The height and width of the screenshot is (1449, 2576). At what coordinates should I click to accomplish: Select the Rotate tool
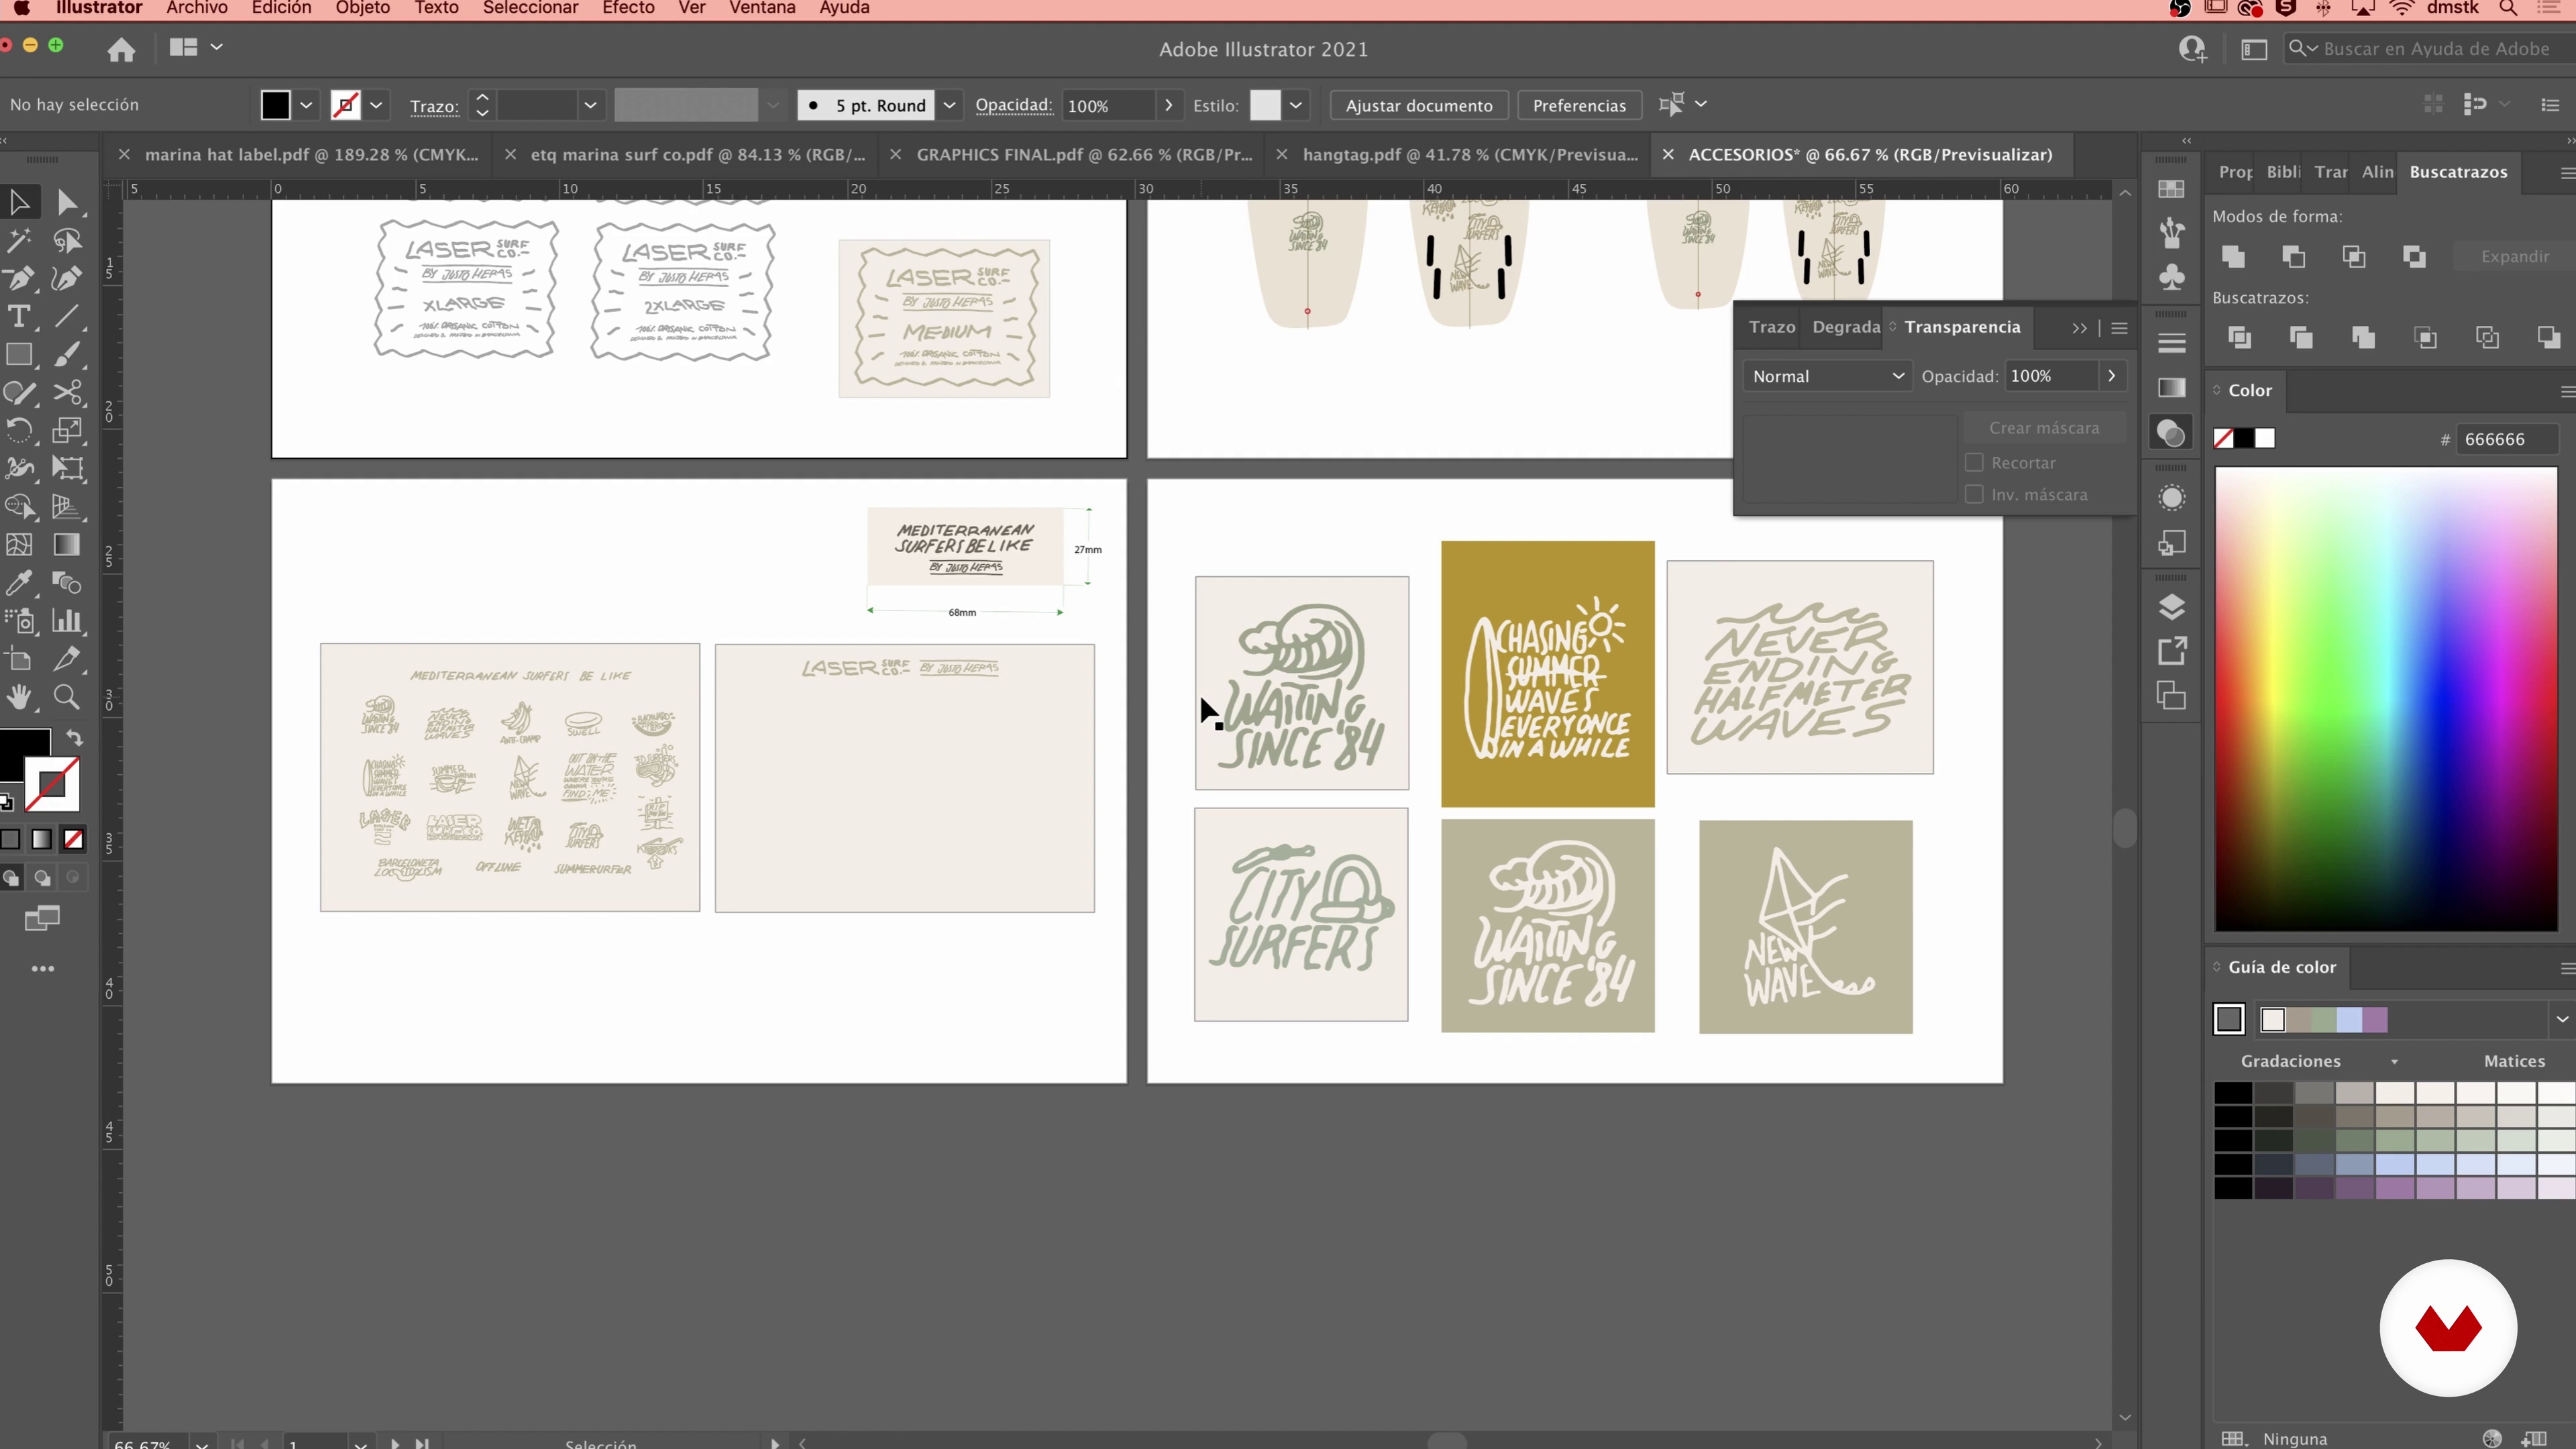point(19,431)
